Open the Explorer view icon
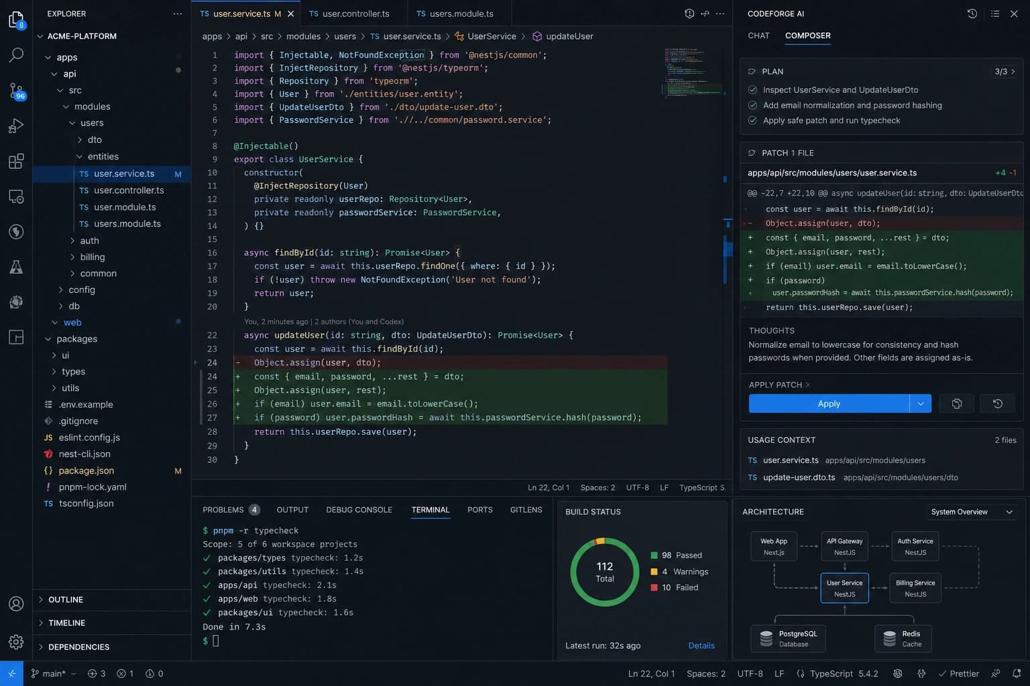The image size is (1030, 686). pos(16,20)
